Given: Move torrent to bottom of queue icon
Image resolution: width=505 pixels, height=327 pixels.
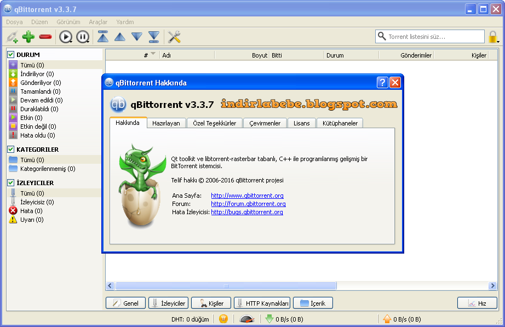Looking at the screenshot, I should pyautogui.click(x=154, y=37).
